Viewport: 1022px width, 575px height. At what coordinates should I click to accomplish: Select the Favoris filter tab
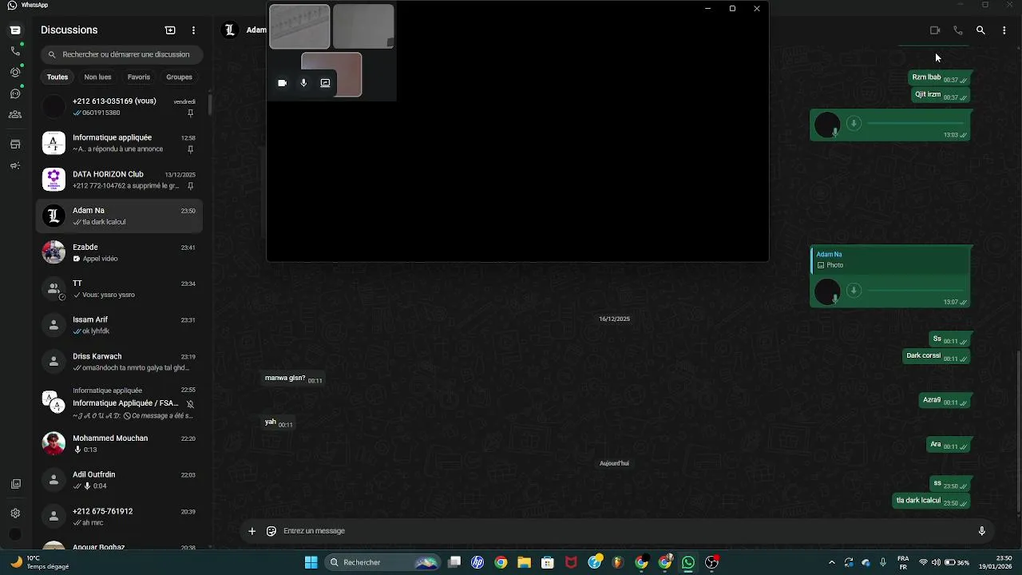point(139,77)
